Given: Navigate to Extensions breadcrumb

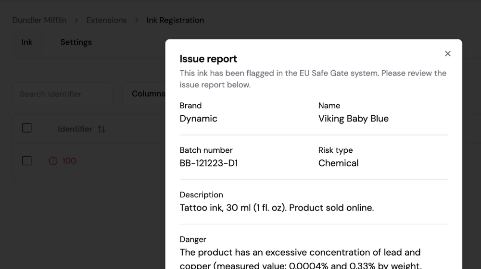Looking at the screenshot, I should pyautogui.click(x=106, y=20).
